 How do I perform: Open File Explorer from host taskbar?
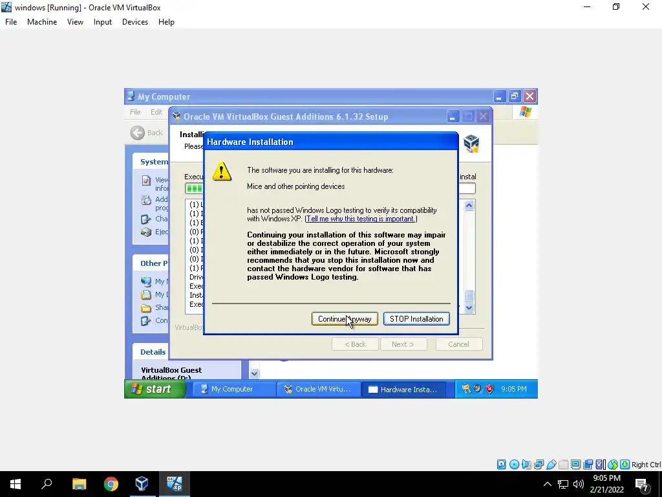(x=79, y=484)
